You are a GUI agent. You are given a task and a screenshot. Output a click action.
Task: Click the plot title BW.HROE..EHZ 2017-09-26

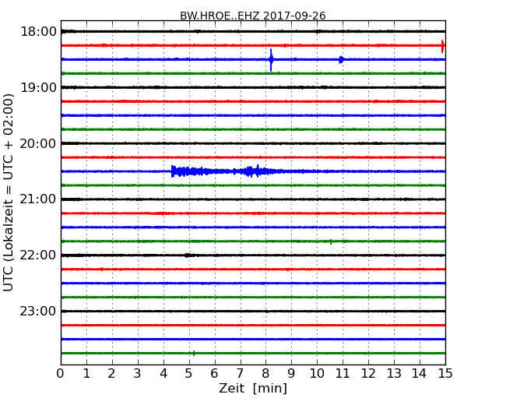(x=253, y=16)
